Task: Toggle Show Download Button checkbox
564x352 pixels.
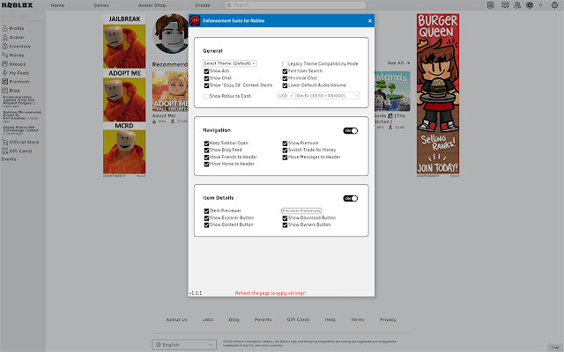Action: point(285,218)
